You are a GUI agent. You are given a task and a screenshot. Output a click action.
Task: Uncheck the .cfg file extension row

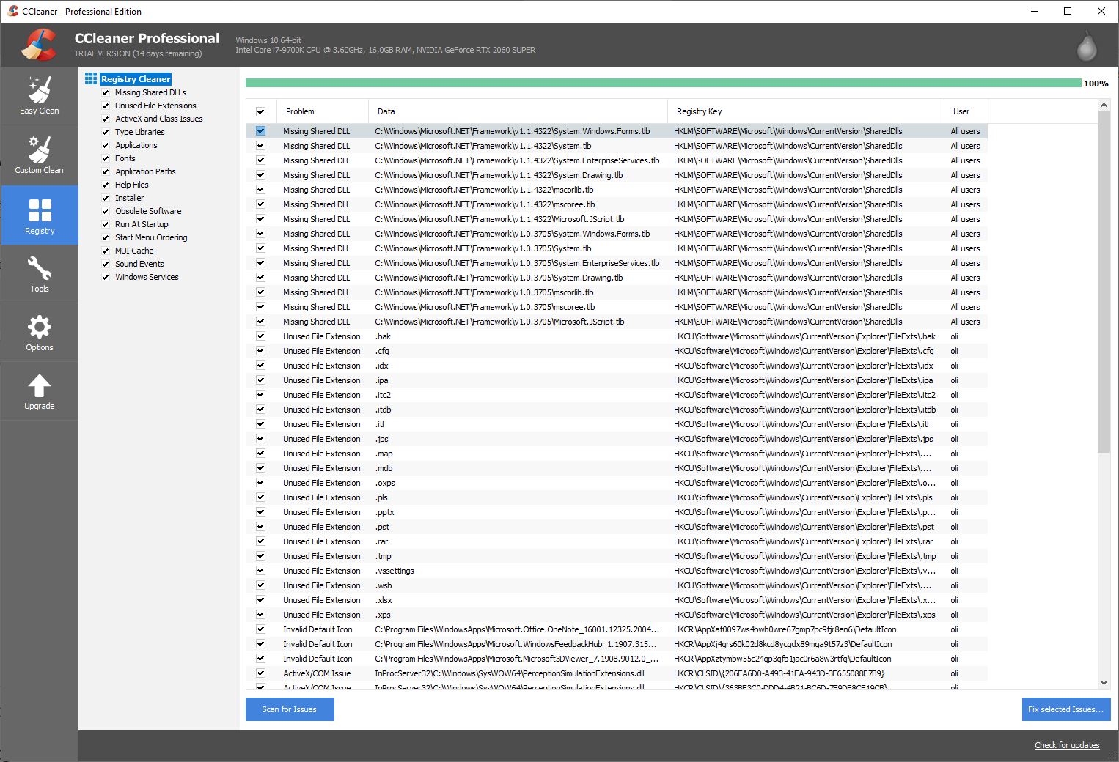click(x=260, y=351)
